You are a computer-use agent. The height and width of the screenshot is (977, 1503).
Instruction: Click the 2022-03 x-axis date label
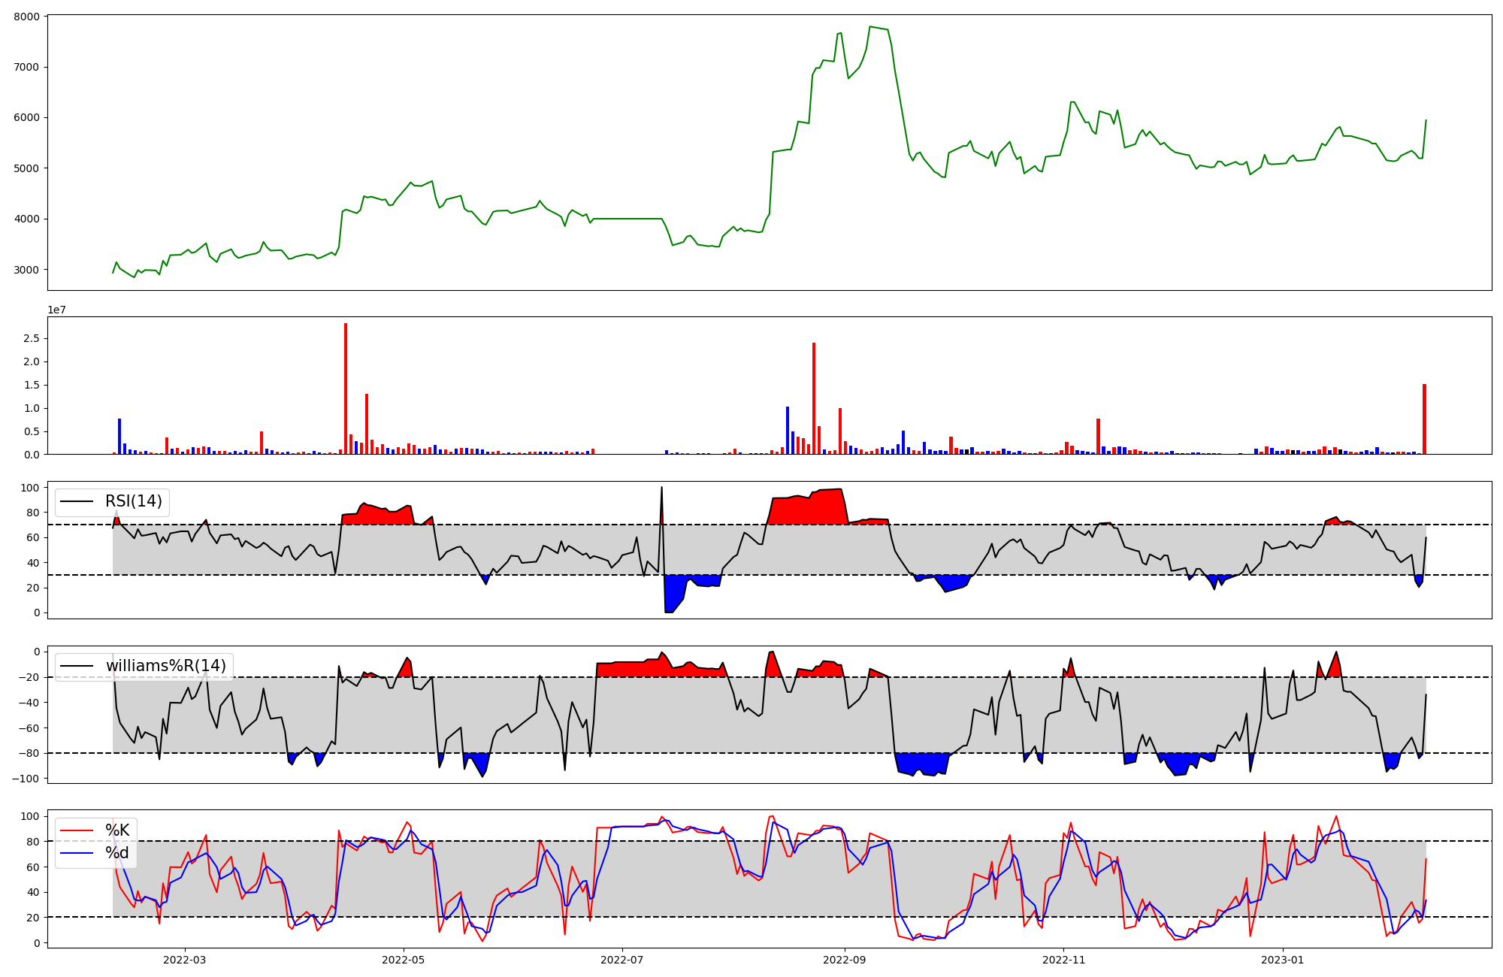[184, 960]
